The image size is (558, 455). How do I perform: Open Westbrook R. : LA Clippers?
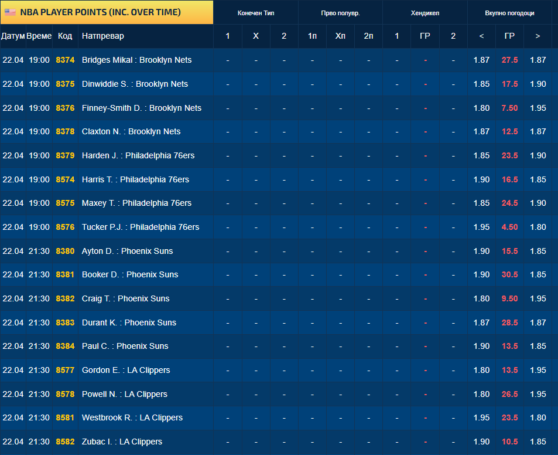[x=132, y=417]
